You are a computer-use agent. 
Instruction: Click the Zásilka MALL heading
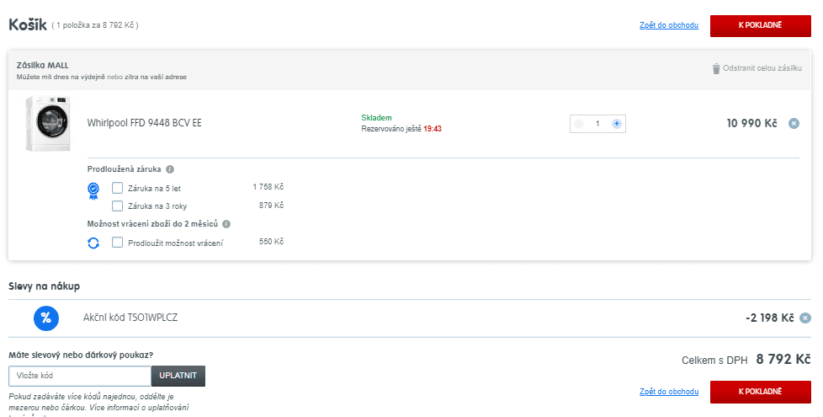tap(43, 66)
